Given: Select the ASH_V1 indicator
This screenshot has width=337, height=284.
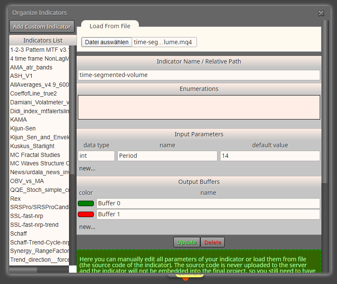Looking at the screenshot, I should pyautogui.click(x=39, y=76).
